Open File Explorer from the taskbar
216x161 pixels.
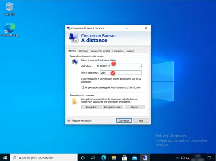[x=114, y=158]
